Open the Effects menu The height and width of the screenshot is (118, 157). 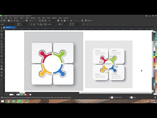coord(27,18)
